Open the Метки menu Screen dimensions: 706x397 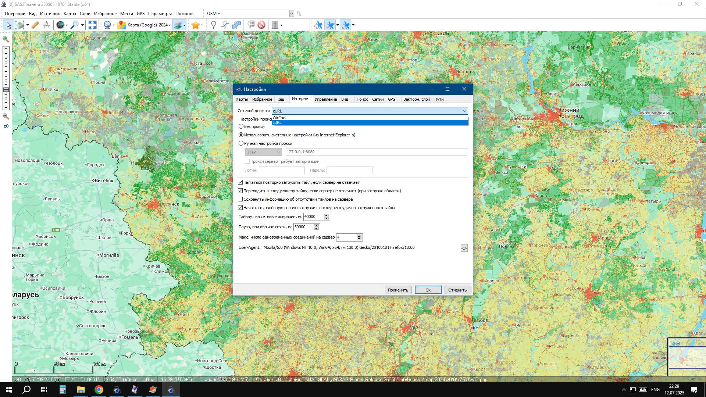pyautogui.click(x=126, y=14)
